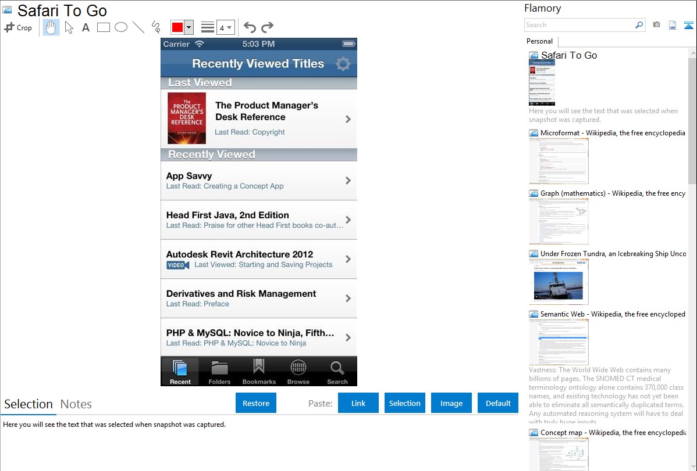697x471 pixels.
Task: Select the Semantic Web snapshot title
Action: tap(613, 314)
